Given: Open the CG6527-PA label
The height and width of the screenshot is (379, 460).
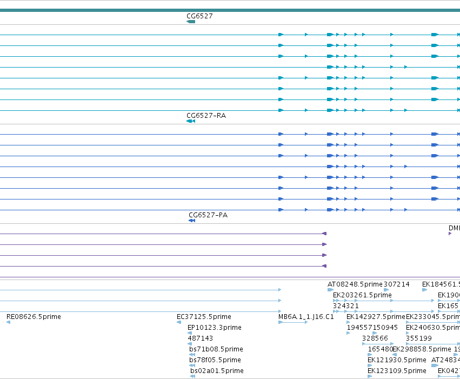Looking at the screenshot, I should point(208,215).
